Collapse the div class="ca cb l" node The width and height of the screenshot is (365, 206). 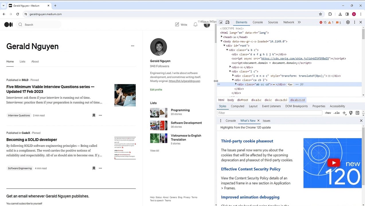coord(233,80)
